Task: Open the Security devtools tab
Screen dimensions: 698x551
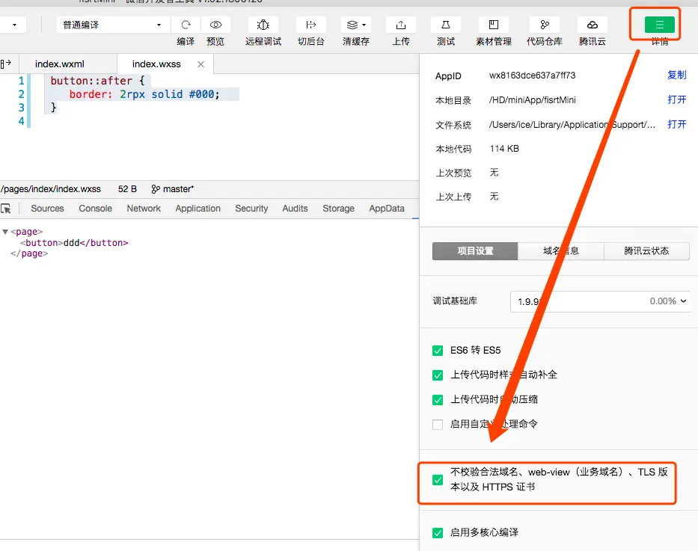Action: [251, 209]
